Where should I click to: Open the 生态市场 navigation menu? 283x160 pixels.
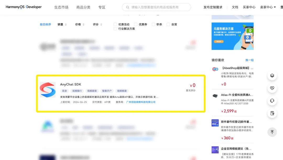[61, 7]
